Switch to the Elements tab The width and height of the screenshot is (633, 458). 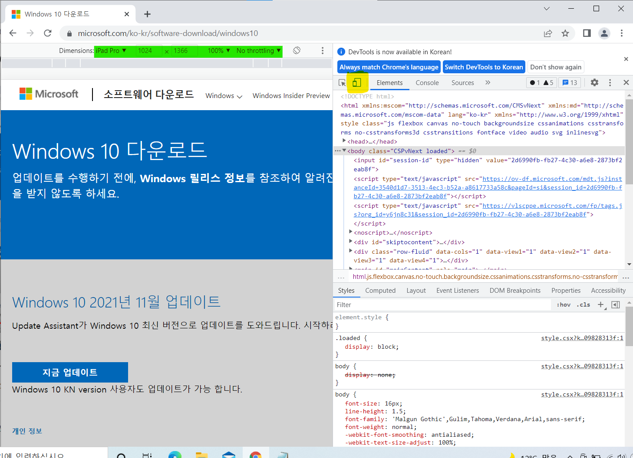[x=389, y=83]
